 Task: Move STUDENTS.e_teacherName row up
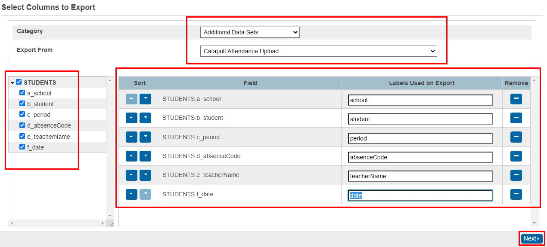pos(131,175)
